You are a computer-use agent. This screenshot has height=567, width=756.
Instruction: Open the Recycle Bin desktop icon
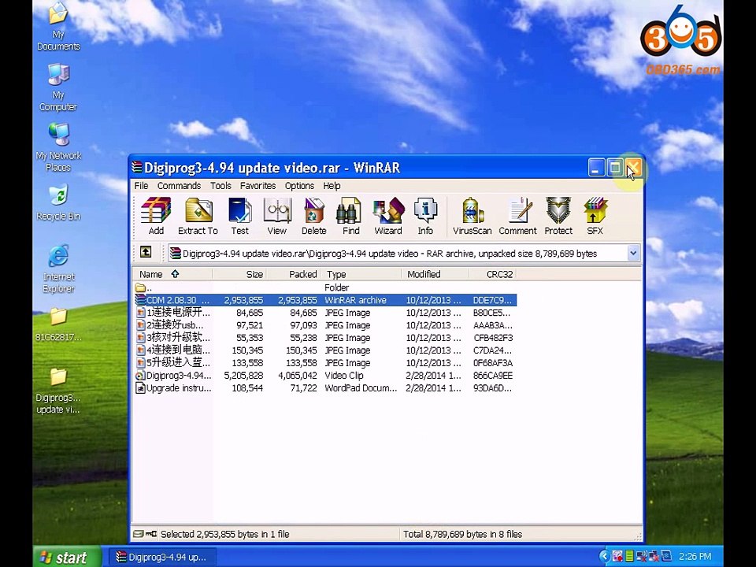[58, 203]
